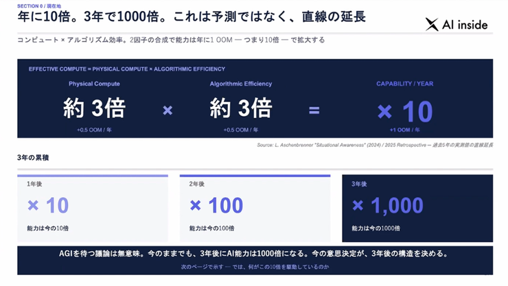This screenshot has width=508, height=286.
Task: Click the equals sign before ×10
Action: click(x=314, y=110)
